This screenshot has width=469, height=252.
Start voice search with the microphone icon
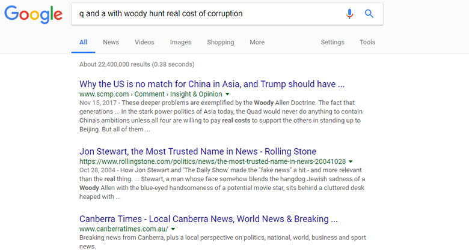350,14
